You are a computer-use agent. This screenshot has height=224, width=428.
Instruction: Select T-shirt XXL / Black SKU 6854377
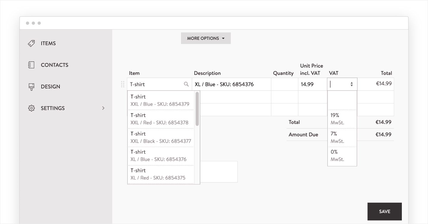click(161, 137)
